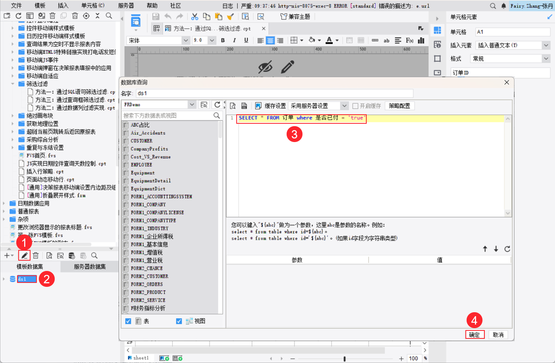
Task: Align cell text to the left
Action: pos(260,40)
